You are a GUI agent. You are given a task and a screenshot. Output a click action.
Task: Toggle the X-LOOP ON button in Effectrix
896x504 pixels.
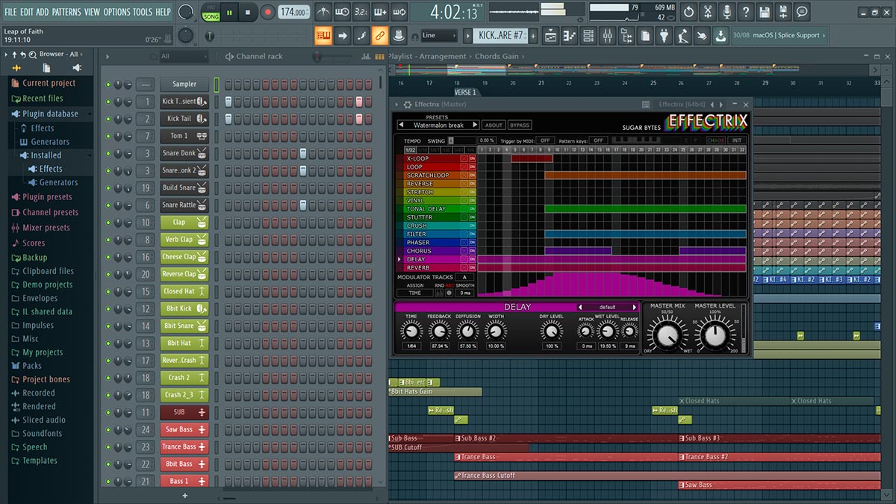click(x=473, y=158)
